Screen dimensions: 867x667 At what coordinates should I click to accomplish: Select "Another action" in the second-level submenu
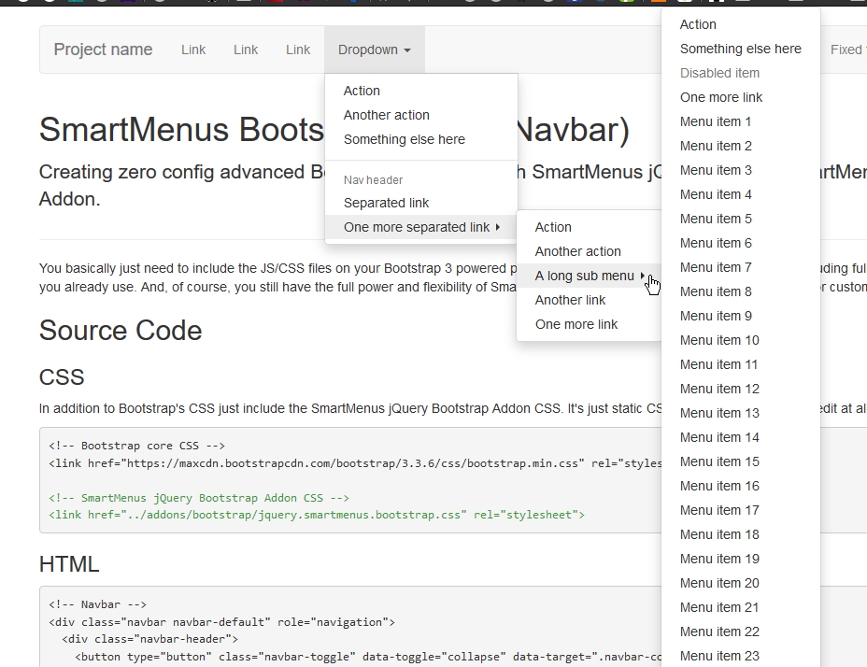577,251
